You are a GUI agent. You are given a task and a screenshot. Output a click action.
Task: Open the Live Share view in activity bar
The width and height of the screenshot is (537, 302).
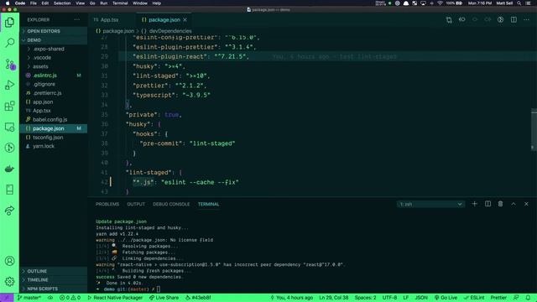click(x=9, y=211)
